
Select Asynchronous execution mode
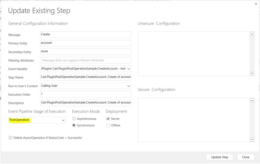click(x=74, y=119)
